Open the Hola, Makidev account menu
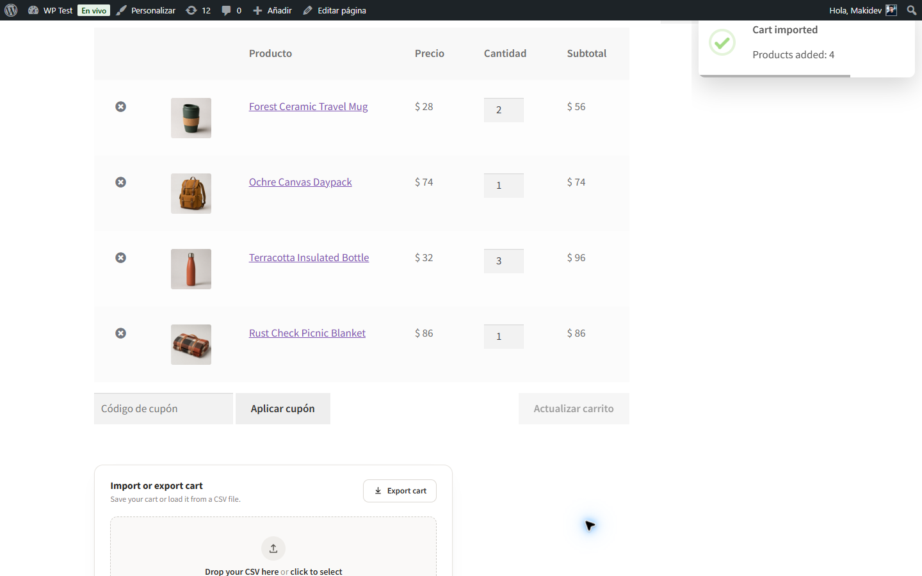This screenshot has width=922, height=576. pyautogui.click(x=862, y=10)
